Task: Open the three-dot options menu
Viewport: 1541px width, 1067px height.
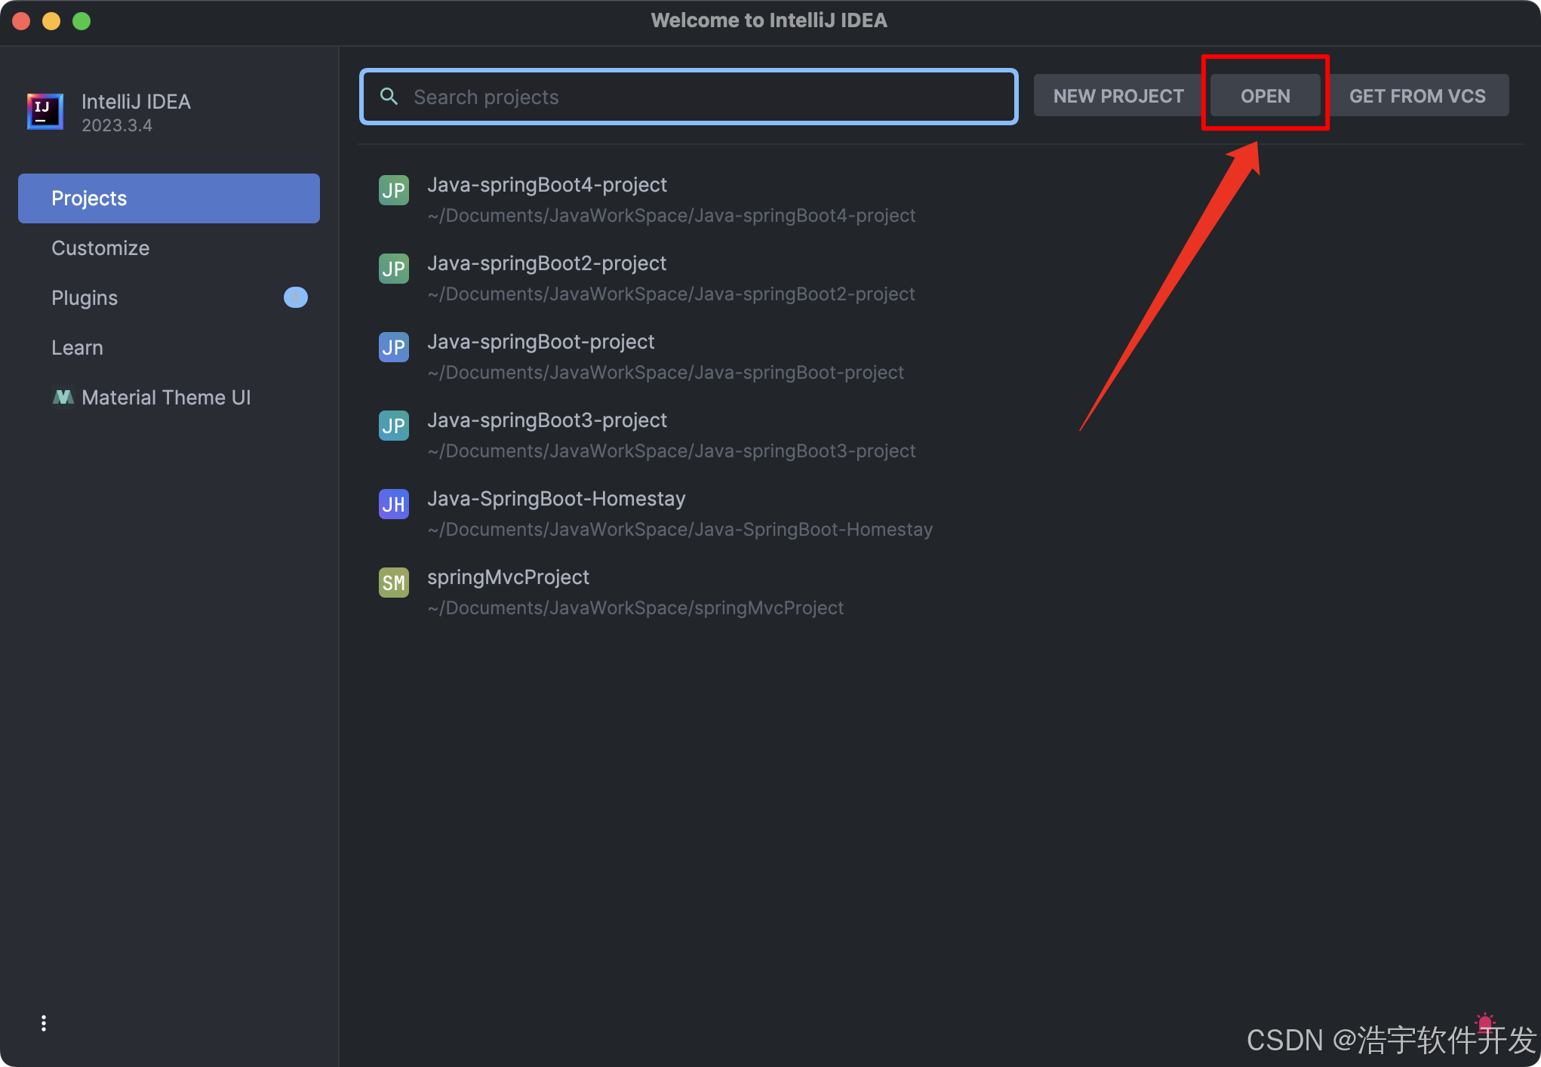Action: click(x=44, y=1022)
